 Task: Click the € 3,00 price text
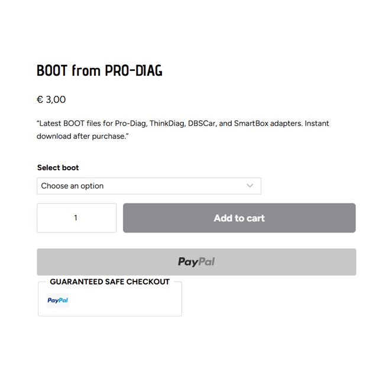[51, 99]
